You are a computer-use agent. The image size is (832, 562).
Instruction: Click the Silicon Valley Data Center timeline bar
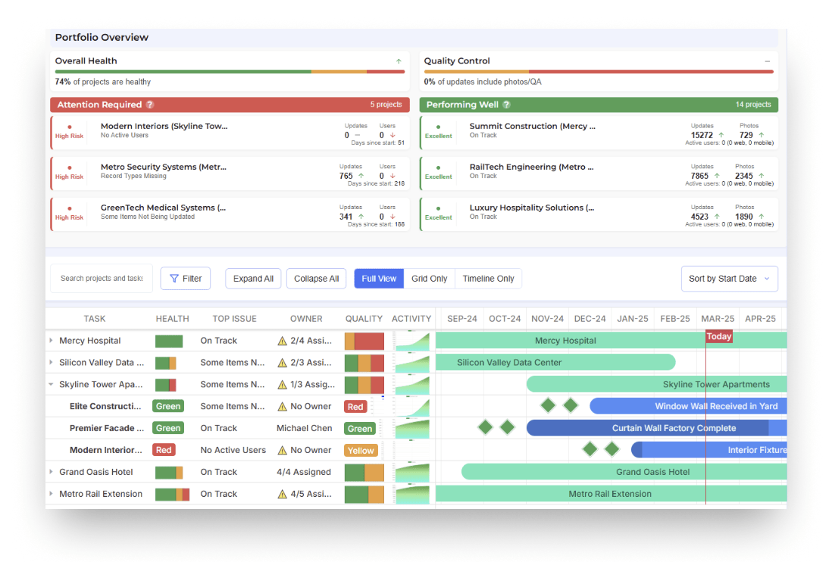[x=555, y=363]
